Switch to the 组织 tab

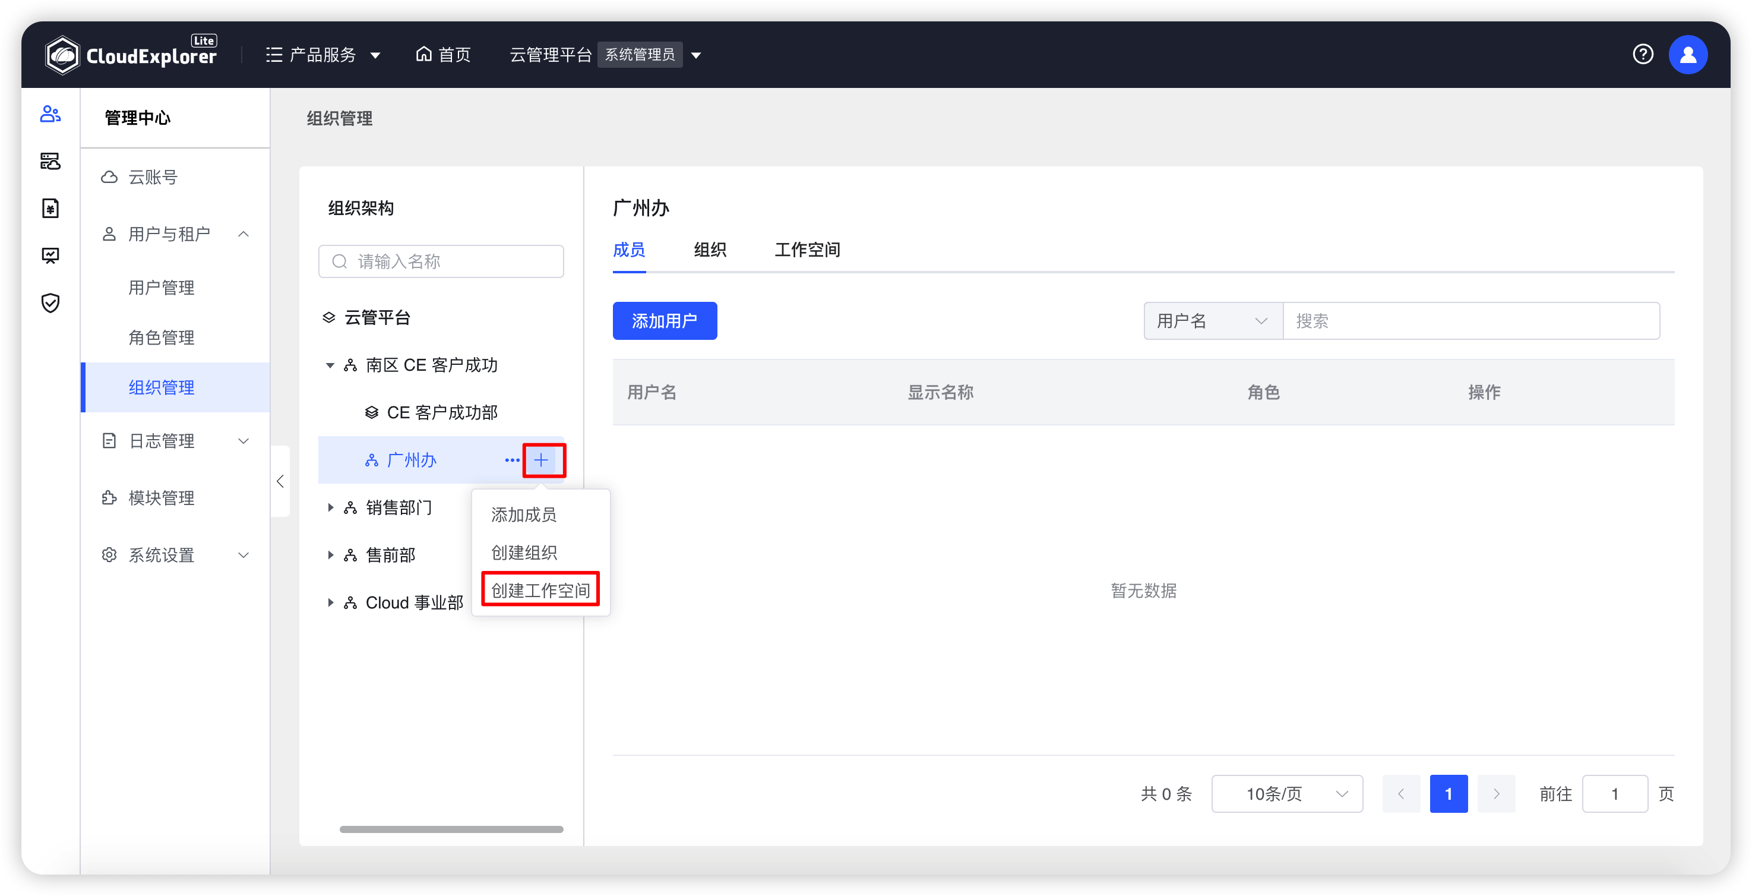[710, 250]
